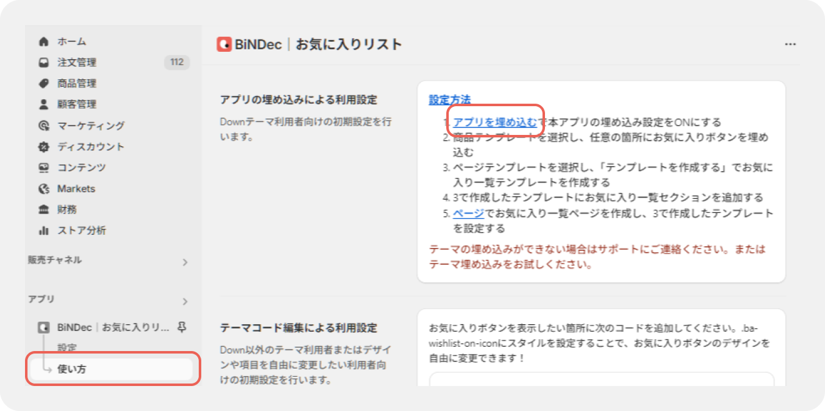Select the BiNDec app entry in the sidebar
Image resolution: width=825 pixels, height=411 pixels.
click(113, 327)
